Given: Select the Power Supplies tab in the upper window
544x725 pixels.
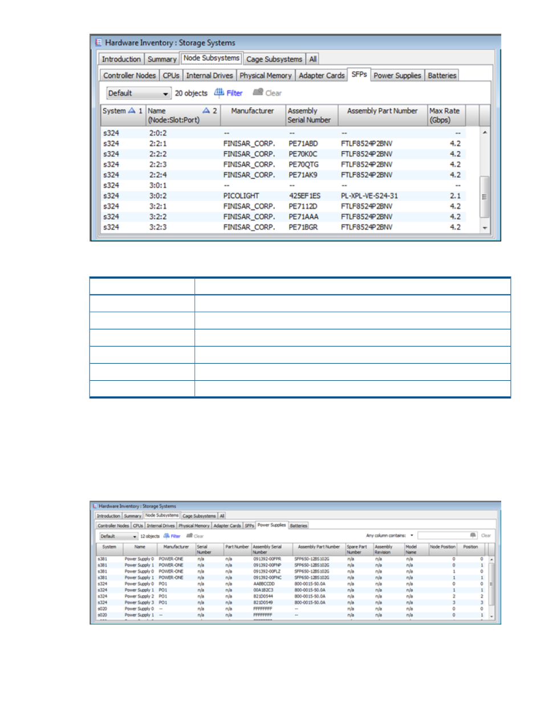Looking at the screenshot, I should [397, 75].
